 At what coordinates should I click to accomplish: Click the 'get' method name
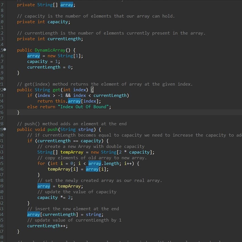pos(56,90)
